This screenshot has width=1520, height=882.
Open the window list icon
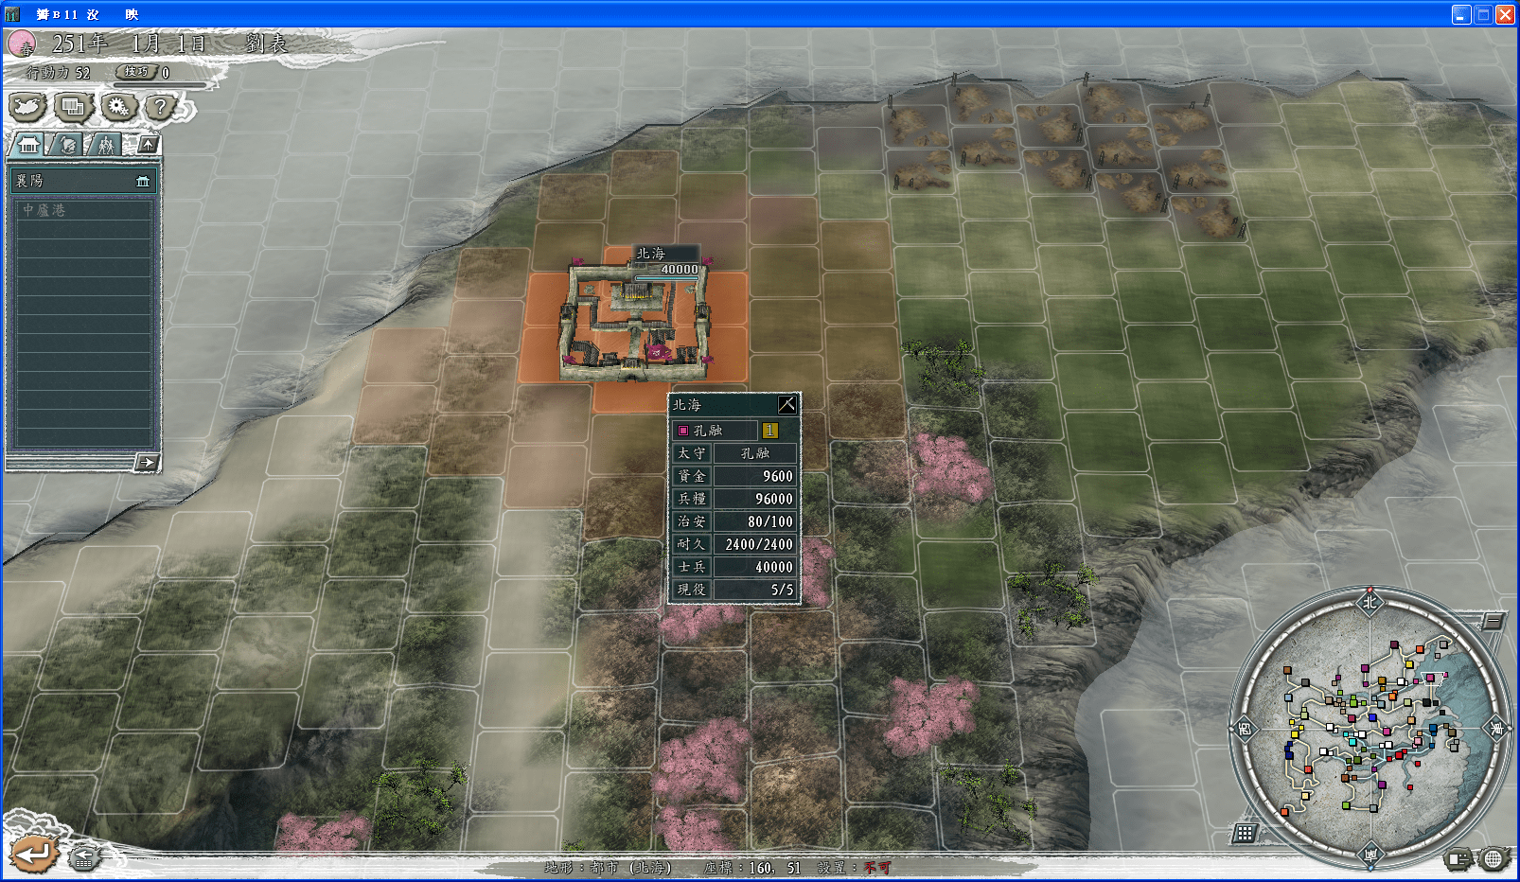pos(73,106)
